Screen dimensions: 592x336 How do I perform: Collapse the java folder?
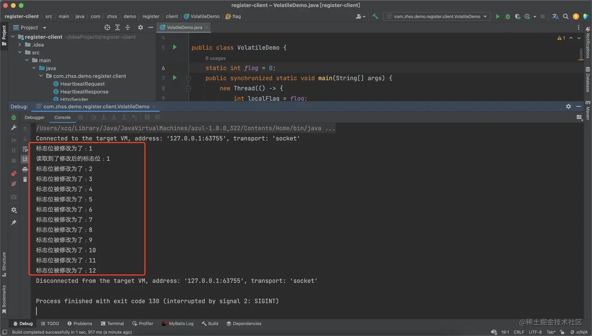pyautogui.click(x=34, y=68)
